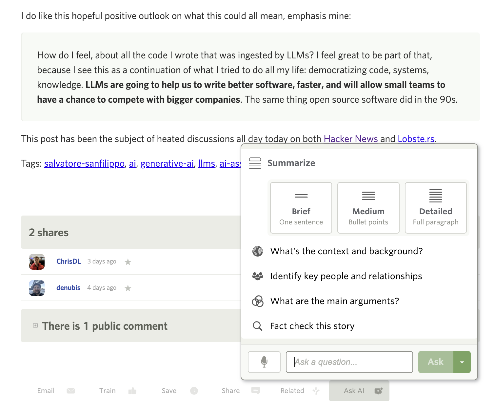This screenshot has width=495, height=416.
Task: Click inside the Ask a question field
Action: pyautogui.click(x=349, y=362)
